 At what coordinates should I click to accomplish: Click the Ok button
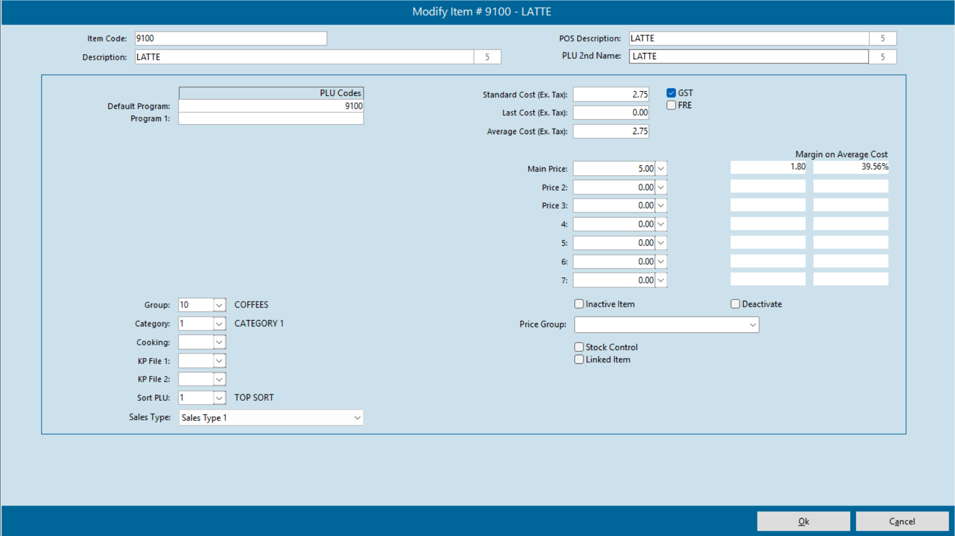coord(803,521)
